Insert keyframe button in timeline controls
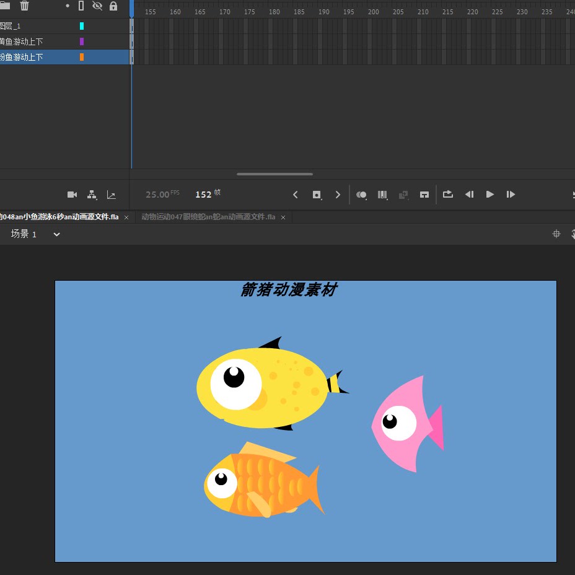Viewport: 575px width, 575px height. click(x=317, y=195)
